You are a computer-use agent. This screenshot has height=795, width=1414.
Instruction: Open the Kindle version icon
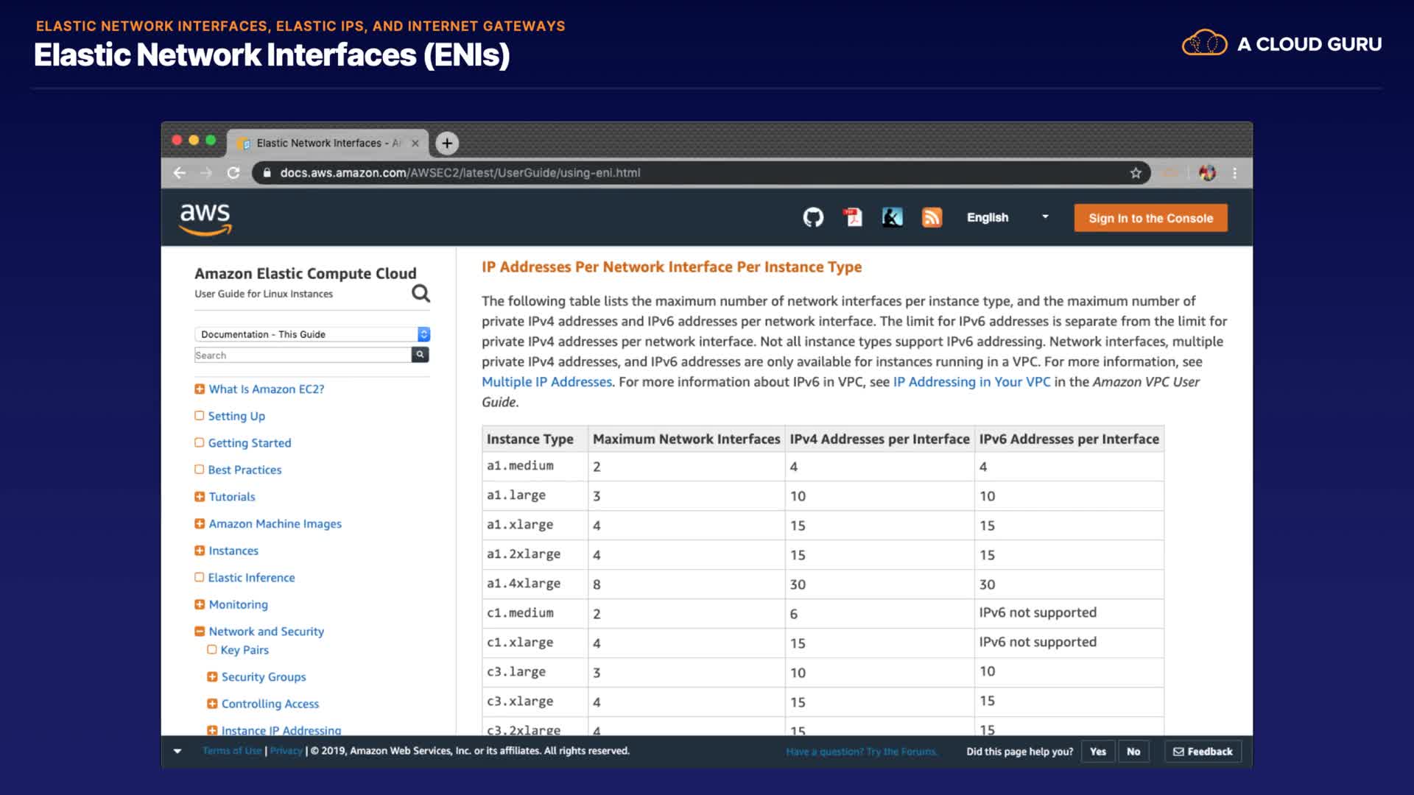tap(892, 217)
